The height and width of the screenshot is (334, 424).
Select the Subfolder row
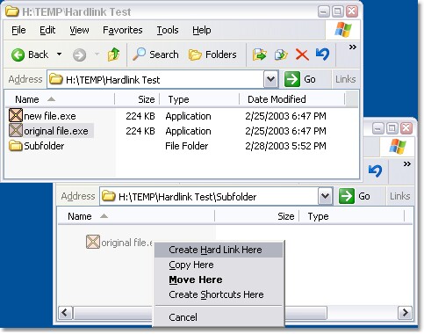tap(44, 146)
